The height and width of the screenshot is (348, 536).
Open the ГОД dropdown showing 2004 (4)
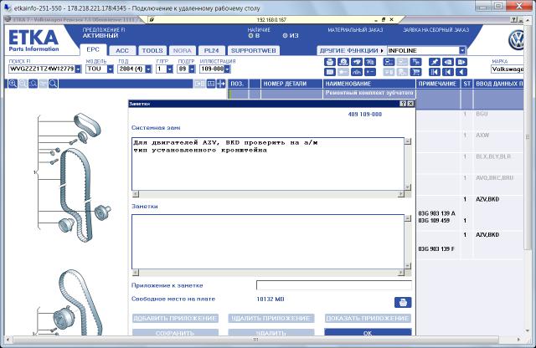[148, 69]
